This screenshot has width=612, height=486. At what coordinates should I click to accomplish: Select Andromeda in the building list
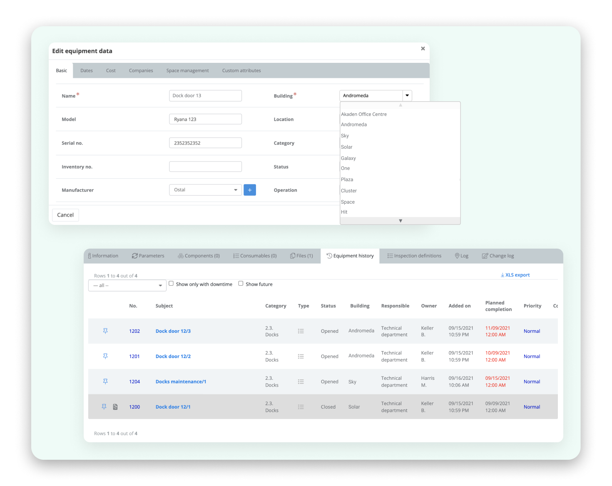354,125
